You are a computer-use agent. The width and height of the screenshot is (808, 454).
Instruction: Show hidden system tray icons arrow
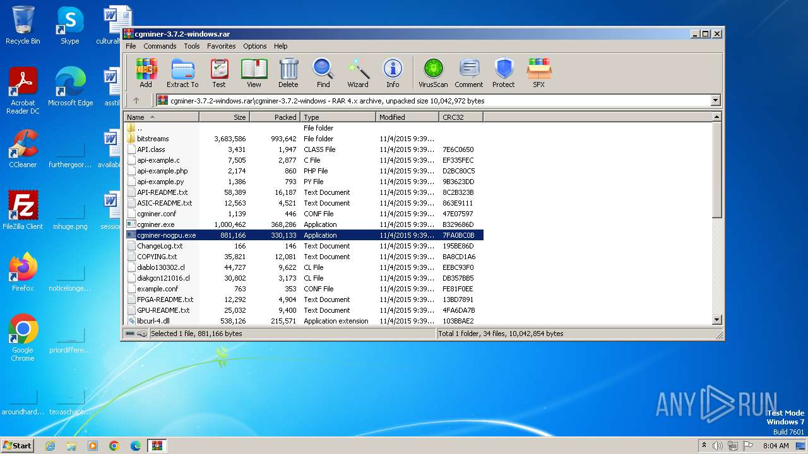704,445
